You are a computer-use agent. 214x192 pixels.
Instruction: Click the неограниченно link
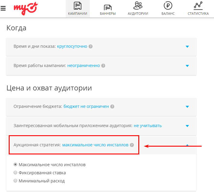point(83,66)
